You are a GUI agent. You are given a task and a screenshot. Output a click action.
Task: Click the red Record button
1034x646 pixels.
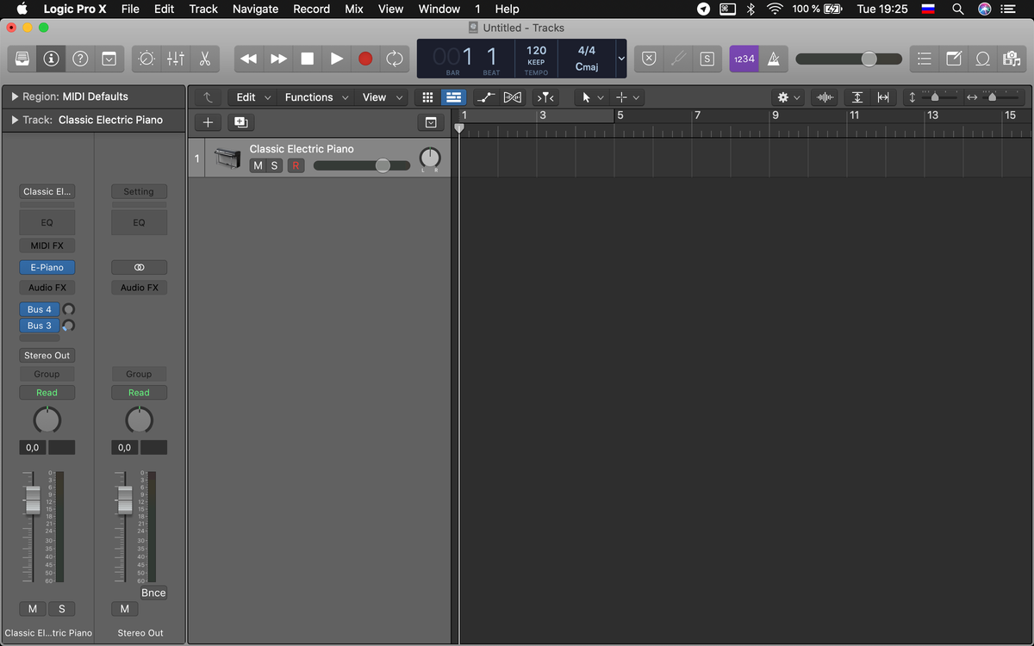coord(365,59)
